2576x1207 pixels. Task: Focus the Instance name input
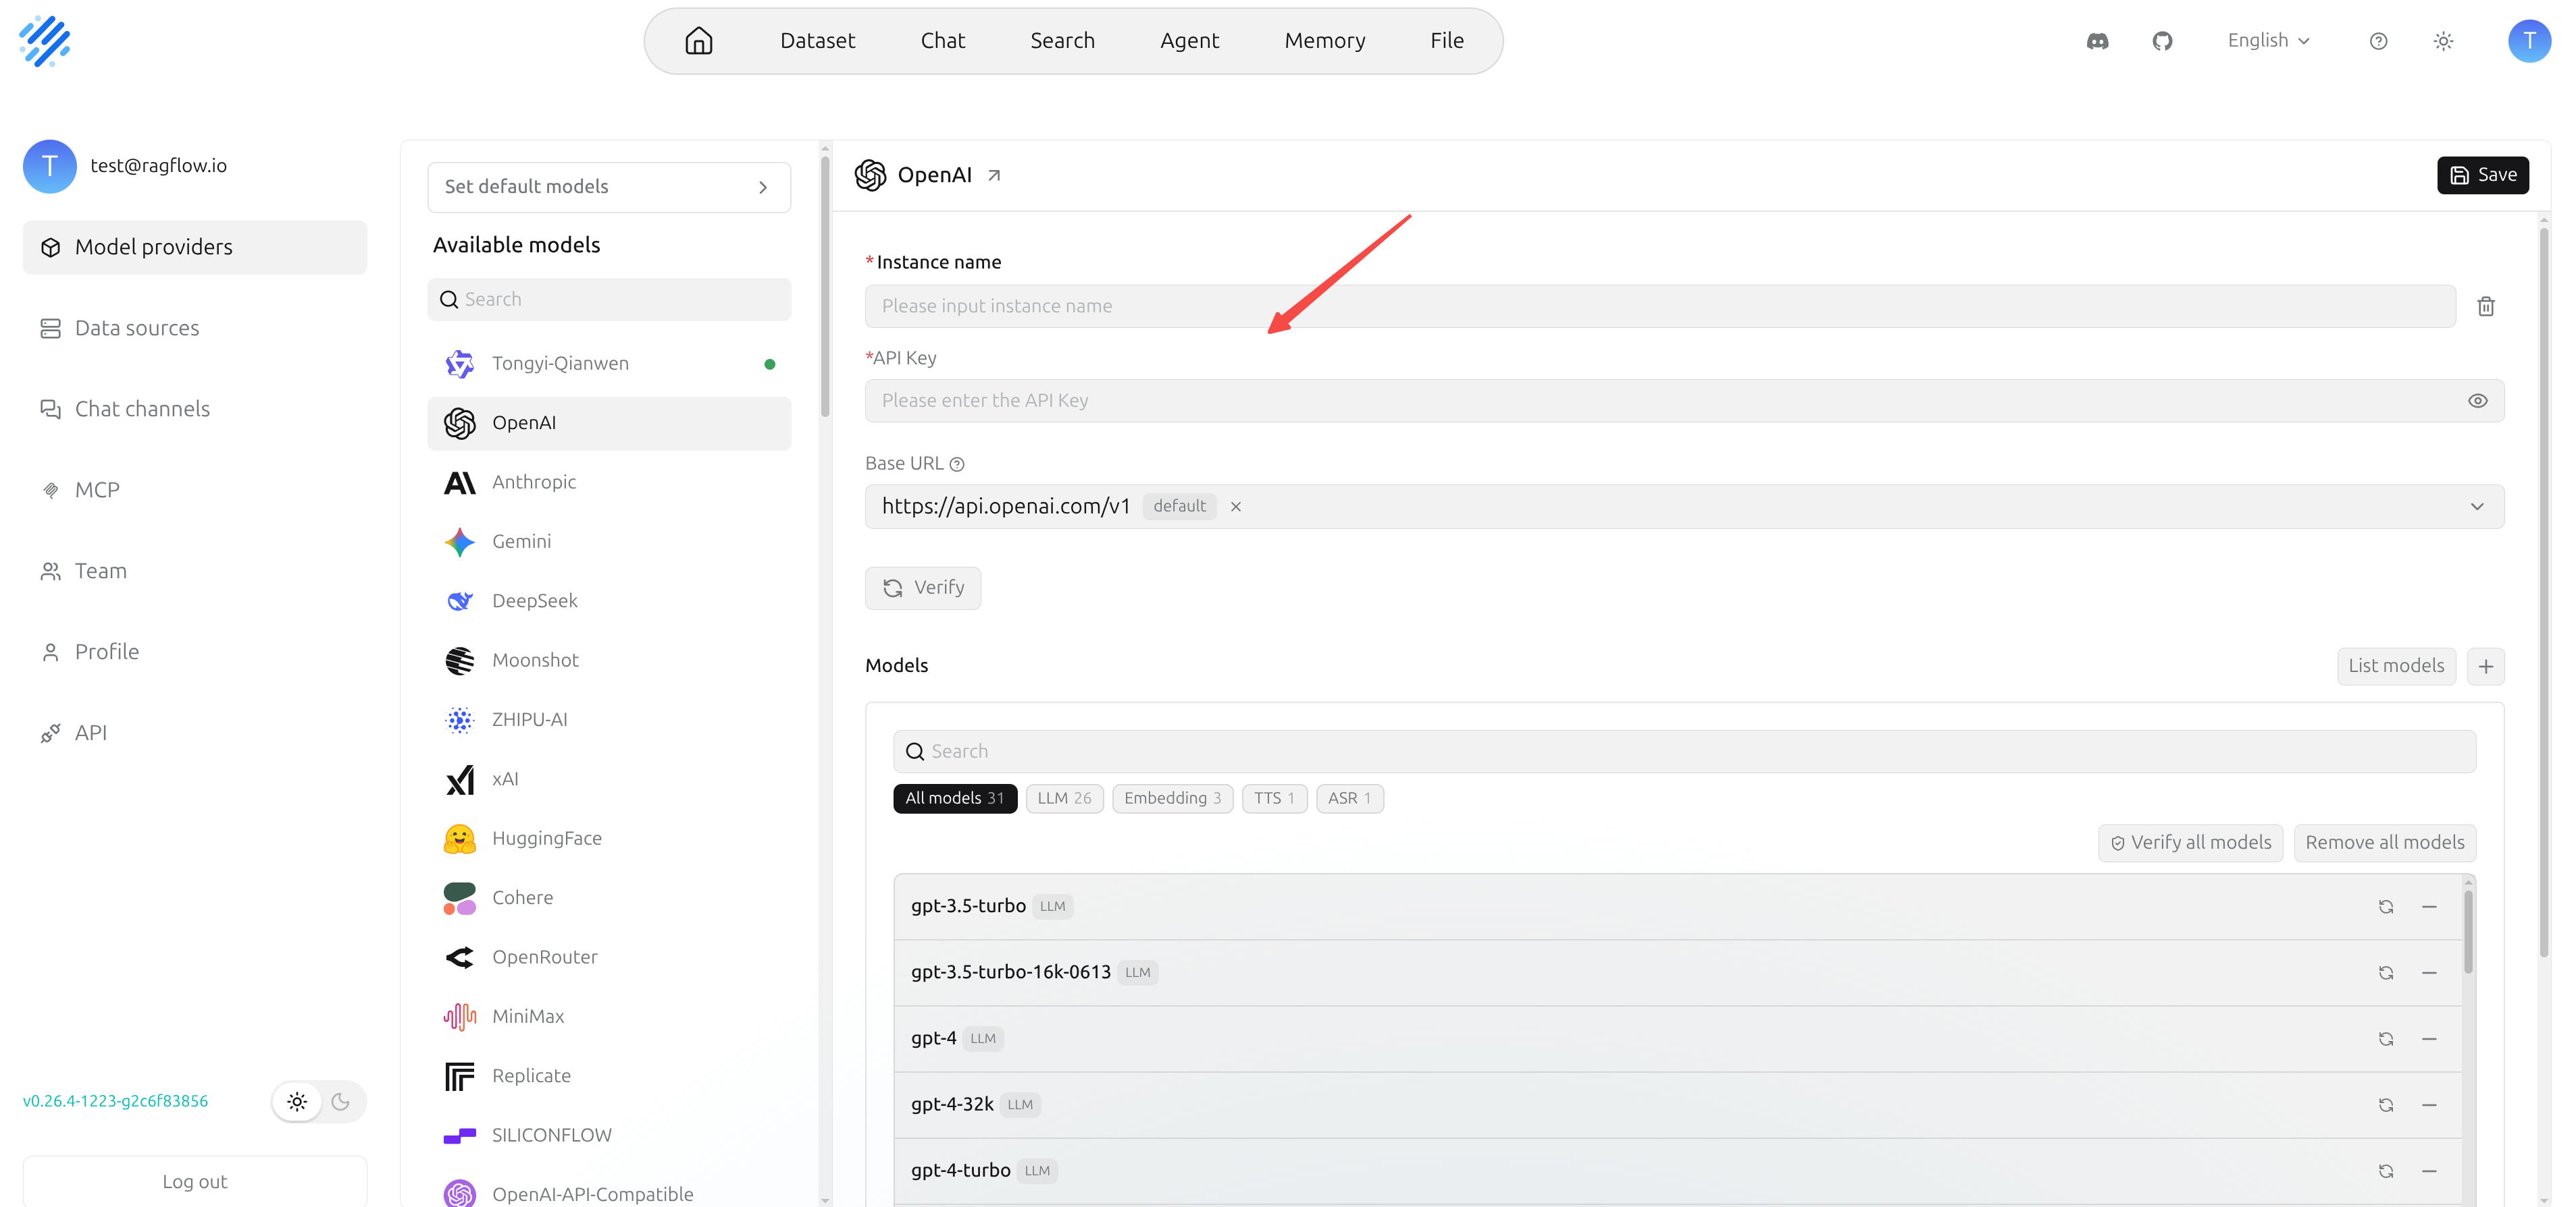click(x=1660, y=307)
